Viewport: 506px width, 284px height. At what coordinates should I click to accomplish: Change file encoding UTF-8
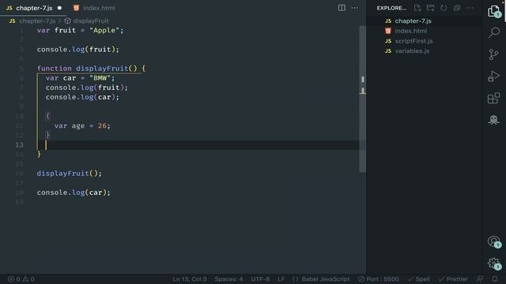coord(260,278)
